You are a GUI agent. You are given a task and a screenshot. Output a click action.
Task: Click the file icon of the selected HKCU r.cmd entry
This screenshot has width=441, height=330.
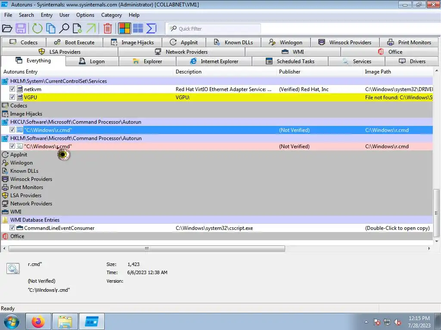click(x=19, y=130)
